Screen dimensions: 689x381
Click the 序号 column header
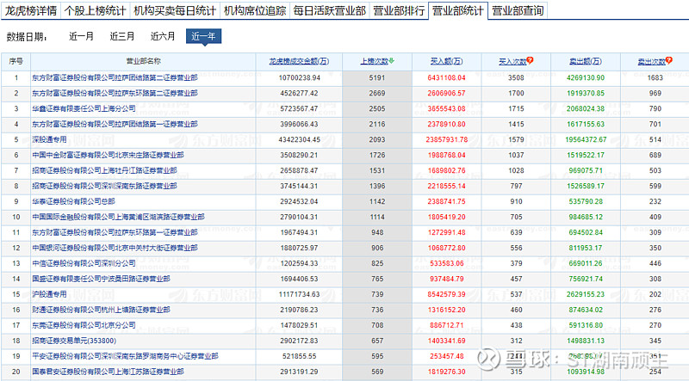(16, 61)
